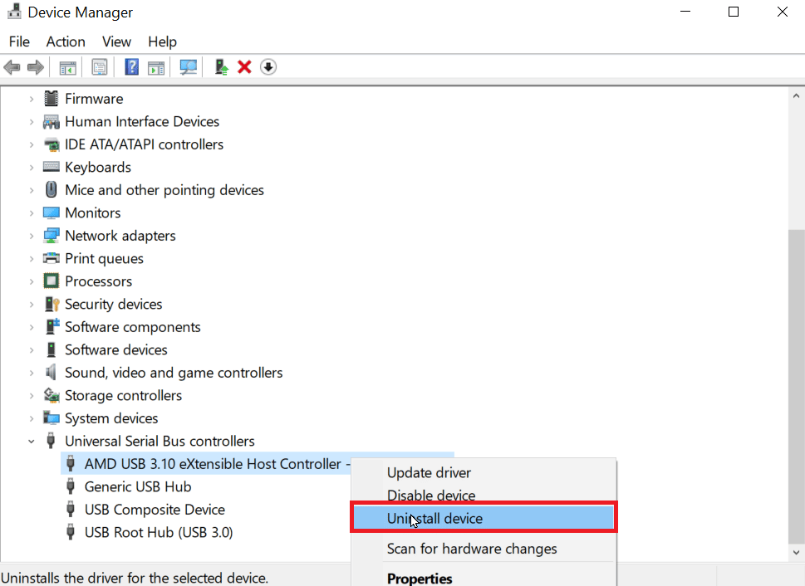Click Show/Hide Action Pane toolbar icon
Screen dimensions: 805x586
[156, 67]
